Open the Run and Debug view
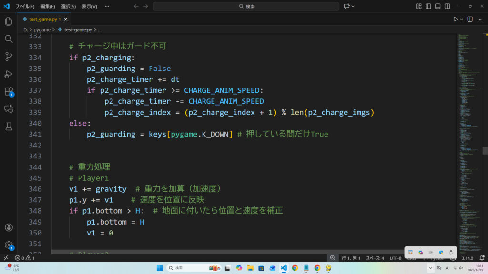 click(9, 74)
